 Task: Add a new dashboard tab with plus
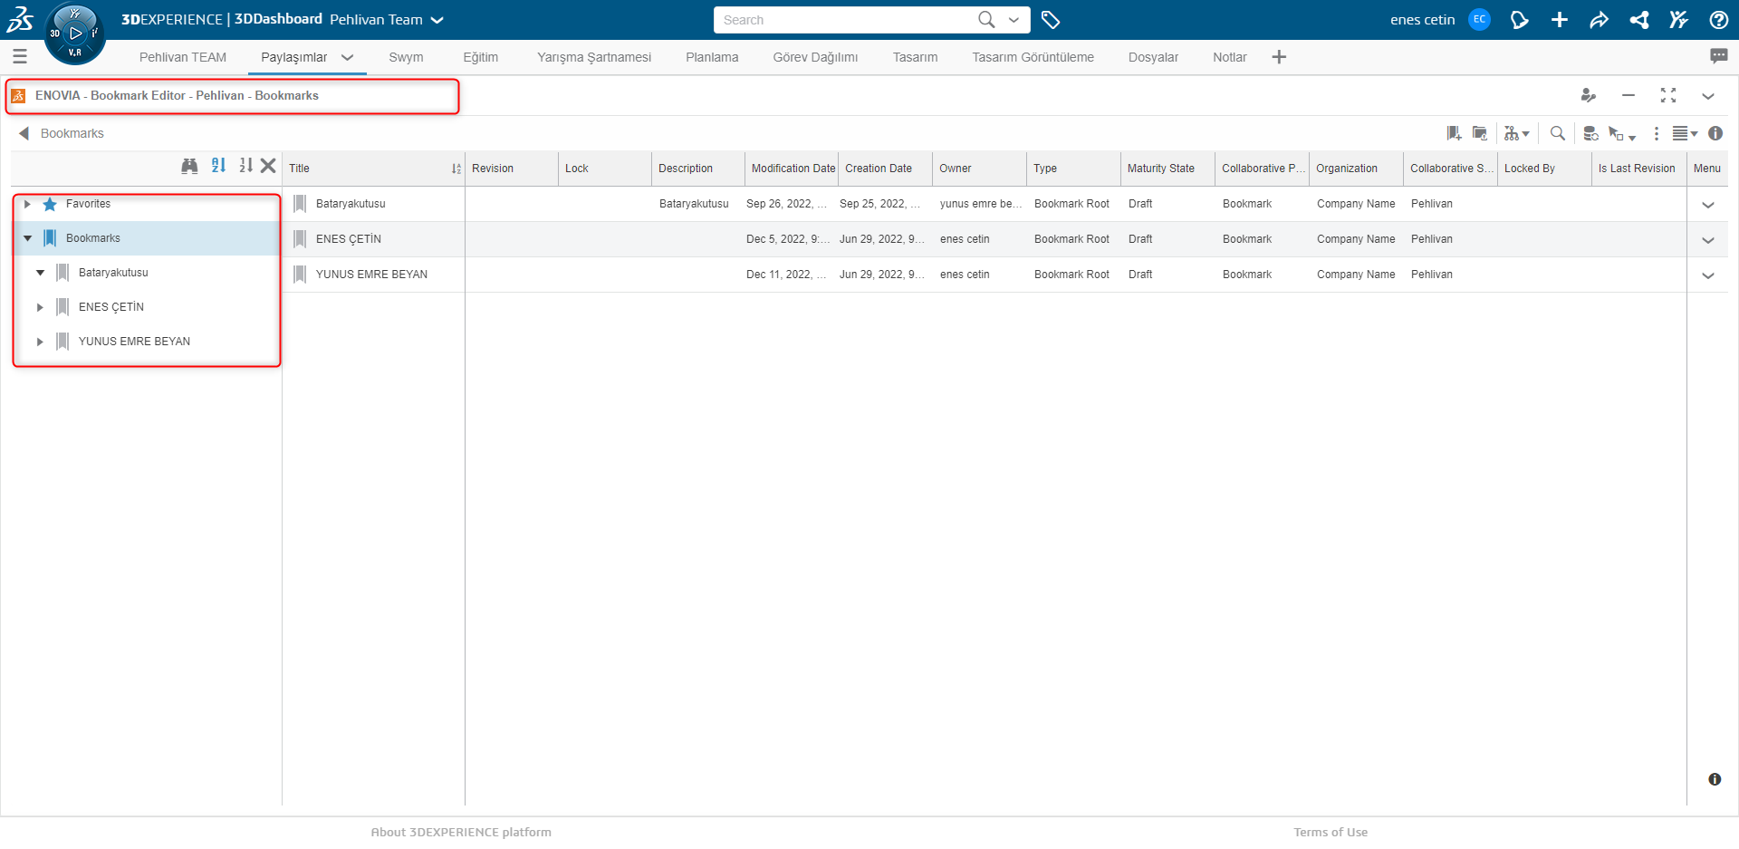(x=1279, y=57)
